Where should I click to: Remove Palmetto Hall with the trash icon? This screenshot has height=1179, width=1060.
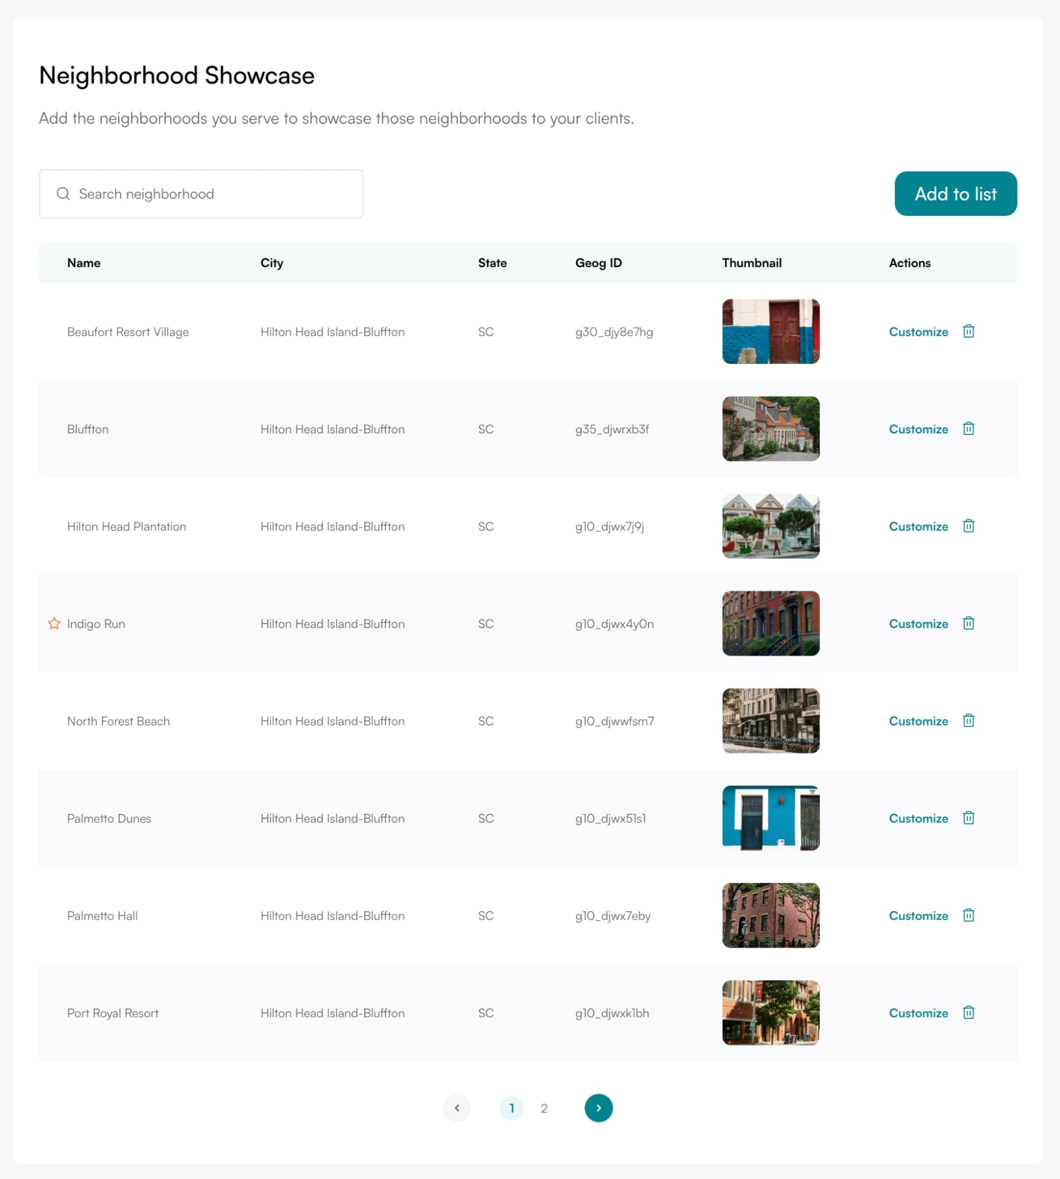click(x=969, y=915)
